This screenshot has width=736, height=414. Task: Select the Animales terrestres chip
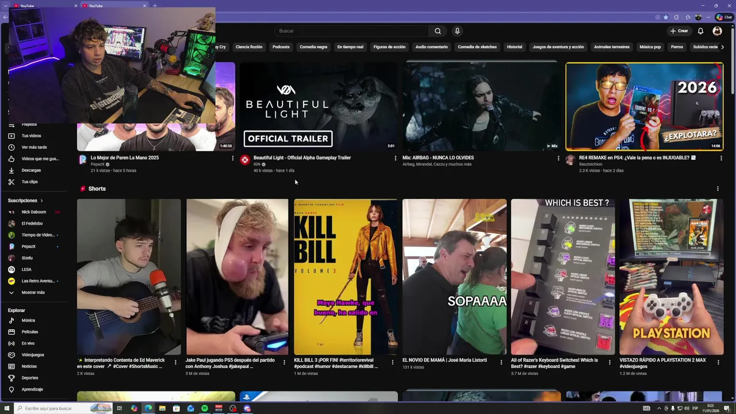coord(612,47)
